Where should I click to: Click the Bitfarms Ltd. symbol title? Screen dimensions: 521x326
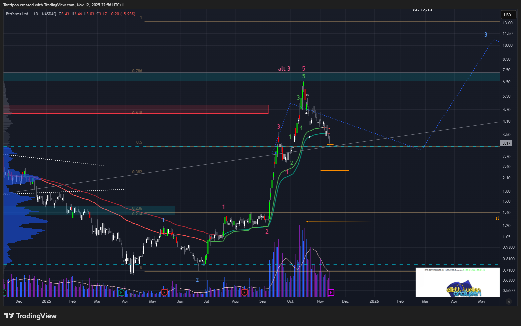pos(18,14)
